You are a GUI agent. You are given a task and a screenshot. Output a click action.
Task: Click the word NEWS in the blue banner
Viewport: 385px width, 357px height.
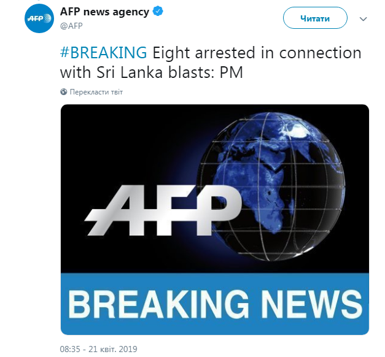(x=313, y=304)
